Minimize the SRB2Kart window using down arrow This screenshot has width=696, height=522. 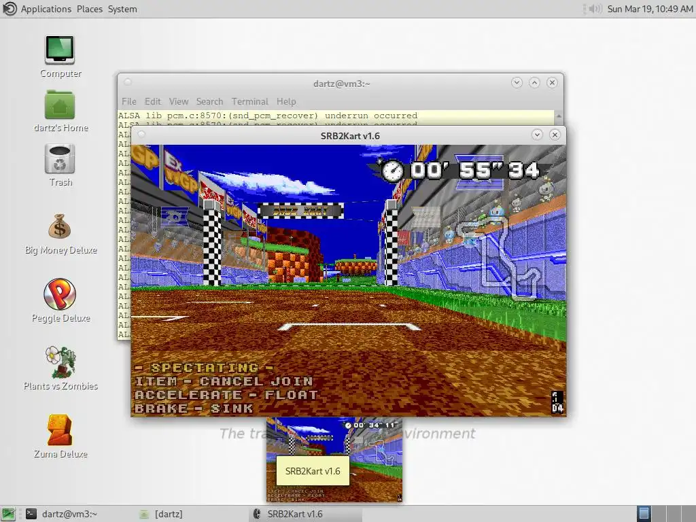click(537, 135)
